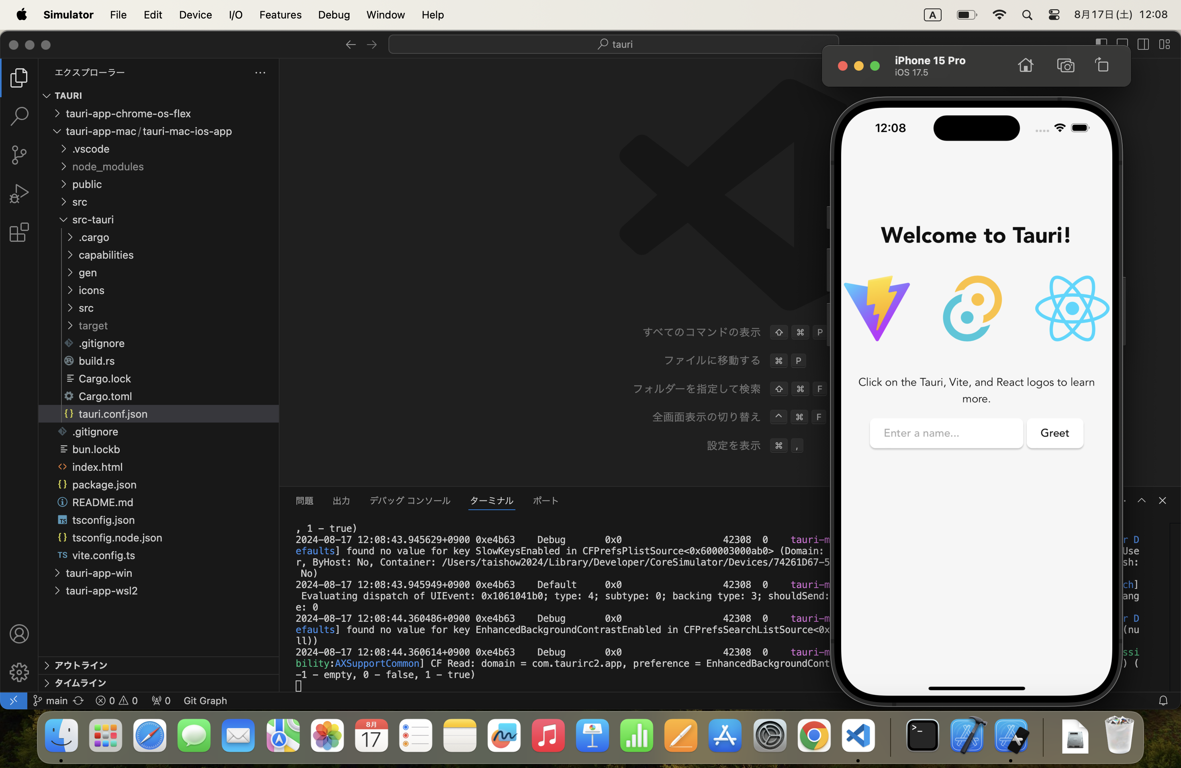
Task: Switch to the デバッグ コンソール tab
Action: [x=409, y=500]
